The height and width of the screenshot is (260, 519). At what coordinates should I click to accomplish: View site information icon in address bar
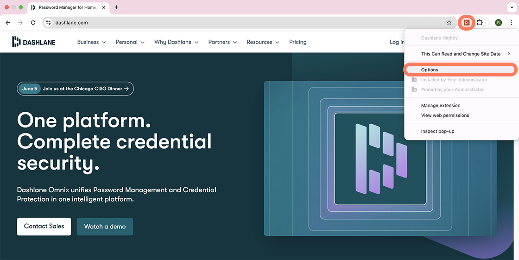(48, 23)
